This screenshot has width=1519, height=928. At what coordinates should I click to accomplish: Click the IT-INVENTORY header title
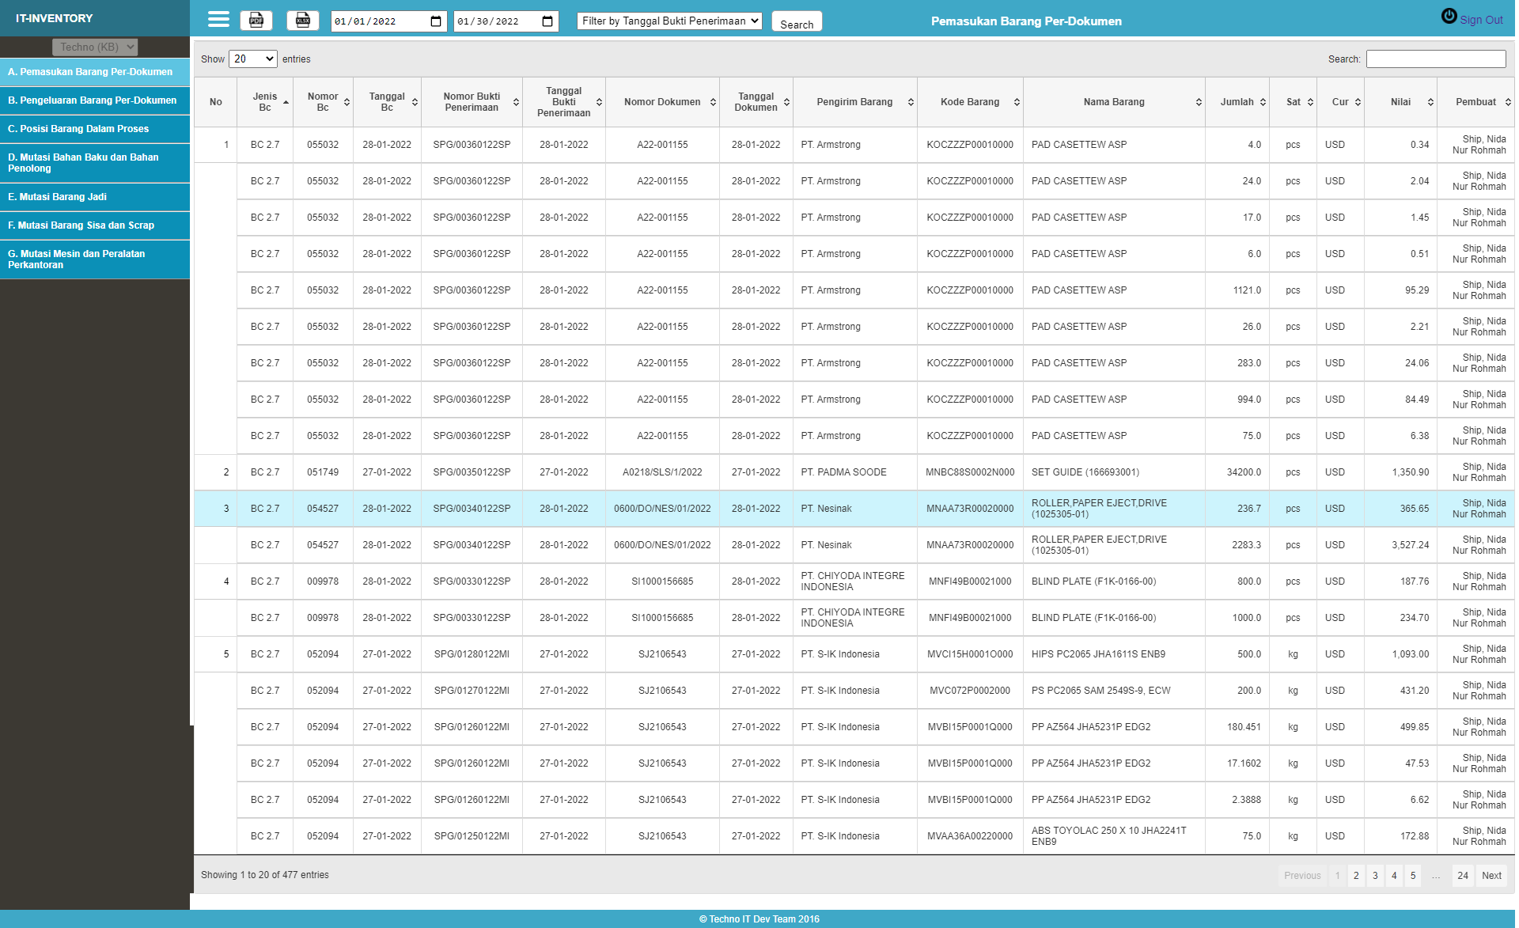[x=55, y=18]
